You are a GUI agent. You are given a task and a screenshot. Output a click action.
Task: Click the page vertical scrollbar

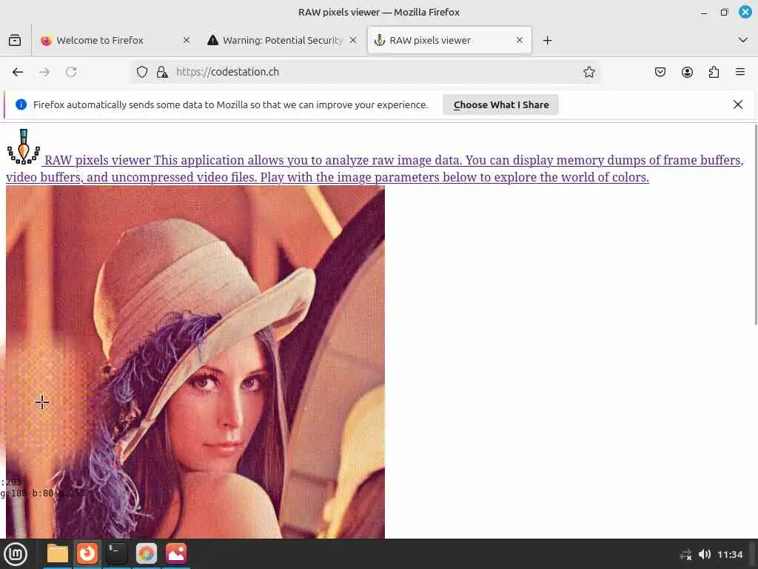[756, 225]
